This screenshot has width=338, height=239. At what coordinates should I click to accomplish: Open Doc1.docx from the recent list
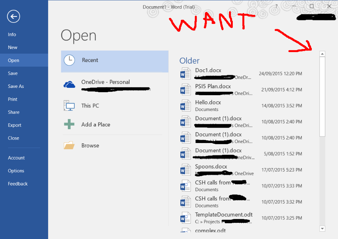pos(241,74)
